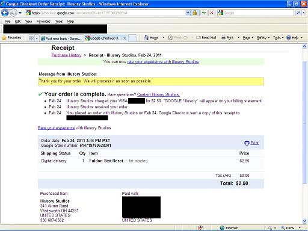308x231 pixels.
Task: Open the Safety dropdown menu
Action: (263, 38)
